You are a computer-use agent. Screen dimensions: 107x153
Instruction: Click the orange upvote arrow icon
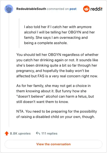pyautogui.click(x=7, y=133)
